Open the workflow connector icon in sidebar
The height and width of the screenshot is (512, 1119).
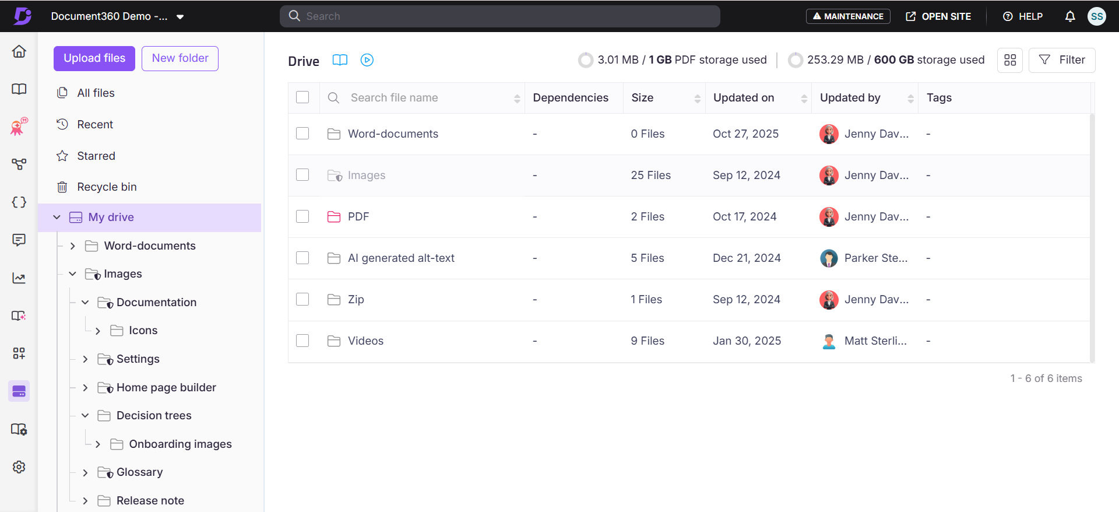point(19,164)
